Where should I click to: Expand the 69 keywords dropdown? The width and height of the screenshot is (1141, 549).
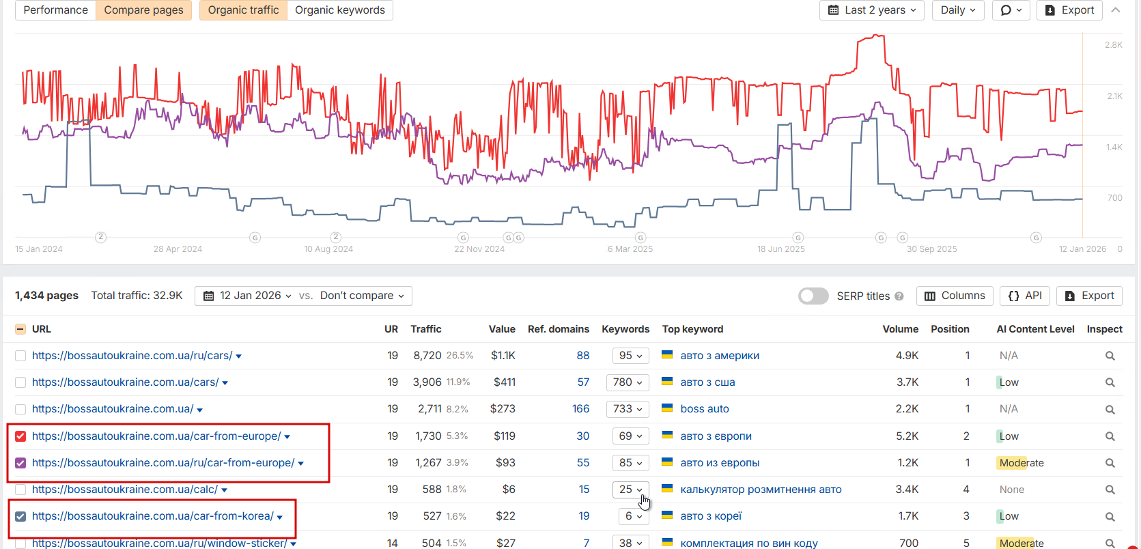pyautogui.click(x=630, y=436)
